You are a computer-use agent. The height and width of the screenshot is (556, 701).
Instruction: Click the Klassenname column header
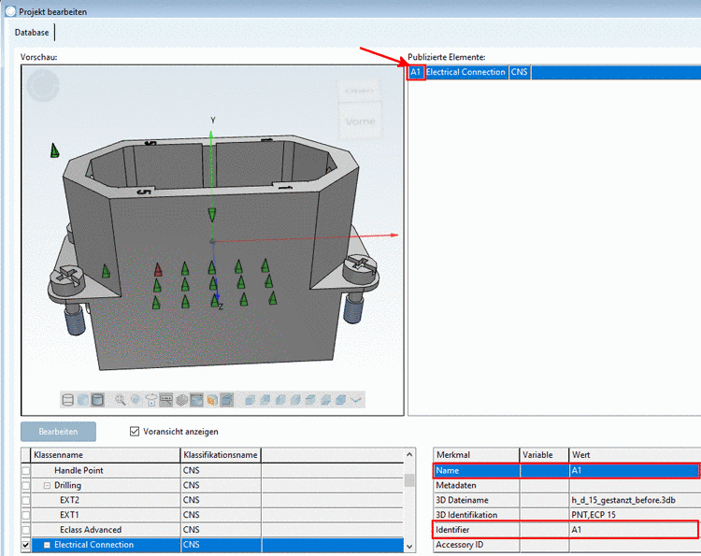(x=106, y=455)
